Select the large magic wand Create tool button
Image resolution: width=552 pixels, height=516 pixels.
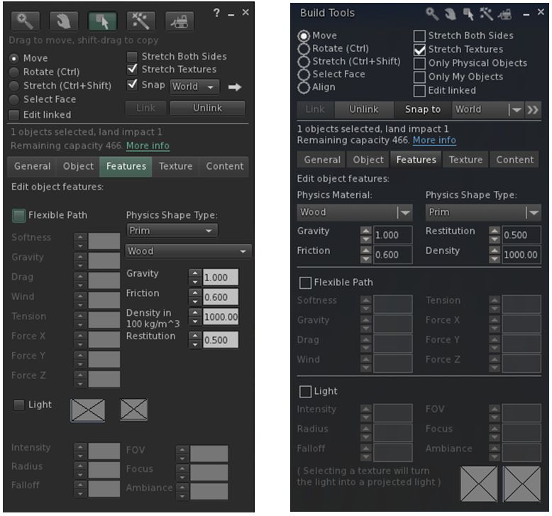point(141,21)
